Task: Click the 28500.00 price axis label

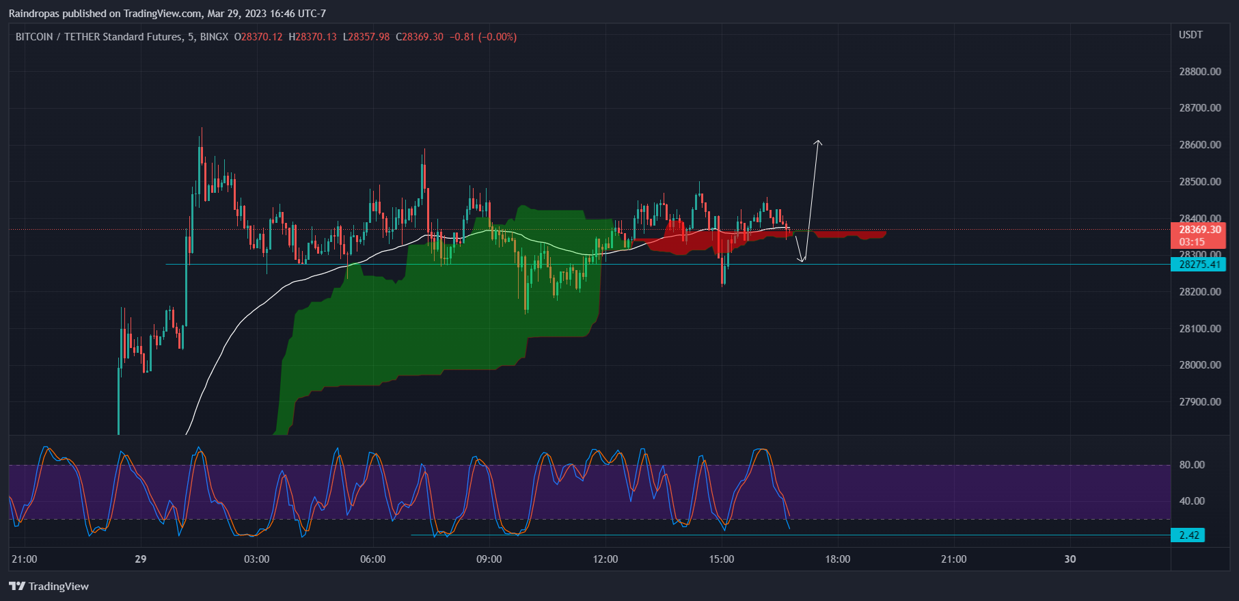Action: click(x=1199, y=182)
